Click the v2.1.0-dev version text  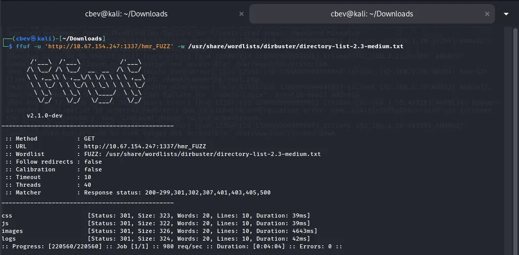45,115
